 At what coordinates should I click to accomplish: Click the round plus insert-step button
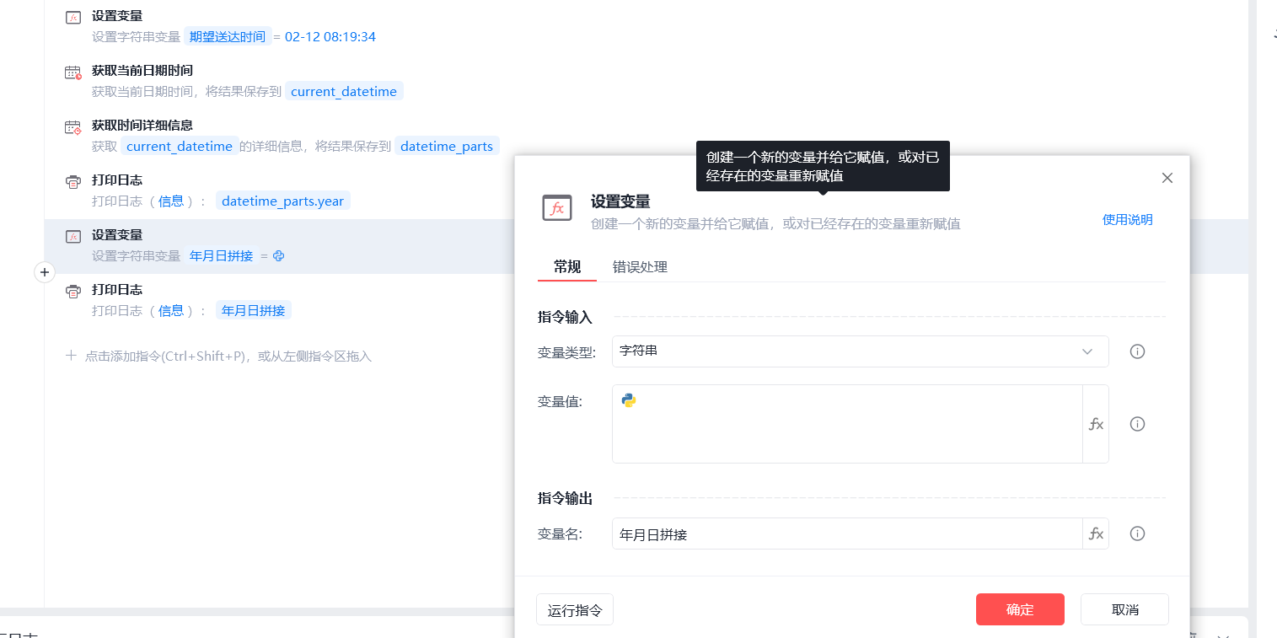click(x=45, y=272)
